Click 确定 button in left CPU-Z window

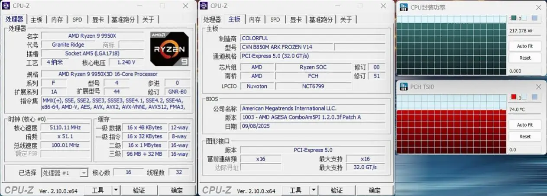tap(177, 190)
